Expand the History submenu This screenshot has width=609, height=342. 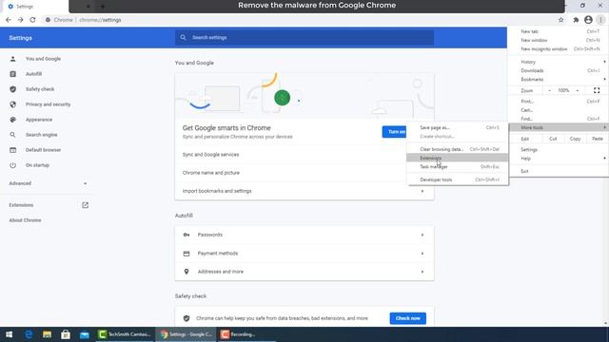(x=559, y=62)
